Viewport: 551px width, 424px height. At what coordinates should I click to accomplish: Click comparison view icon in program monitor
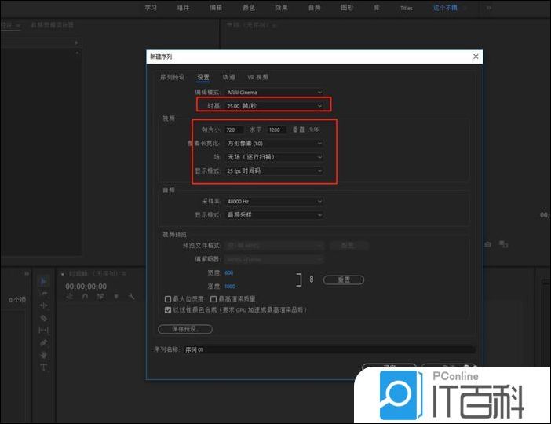tap(504, 244)
